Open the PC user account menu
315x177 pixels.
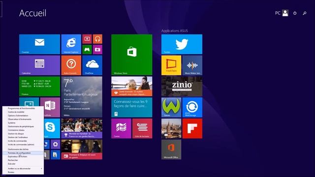[282, 13]
